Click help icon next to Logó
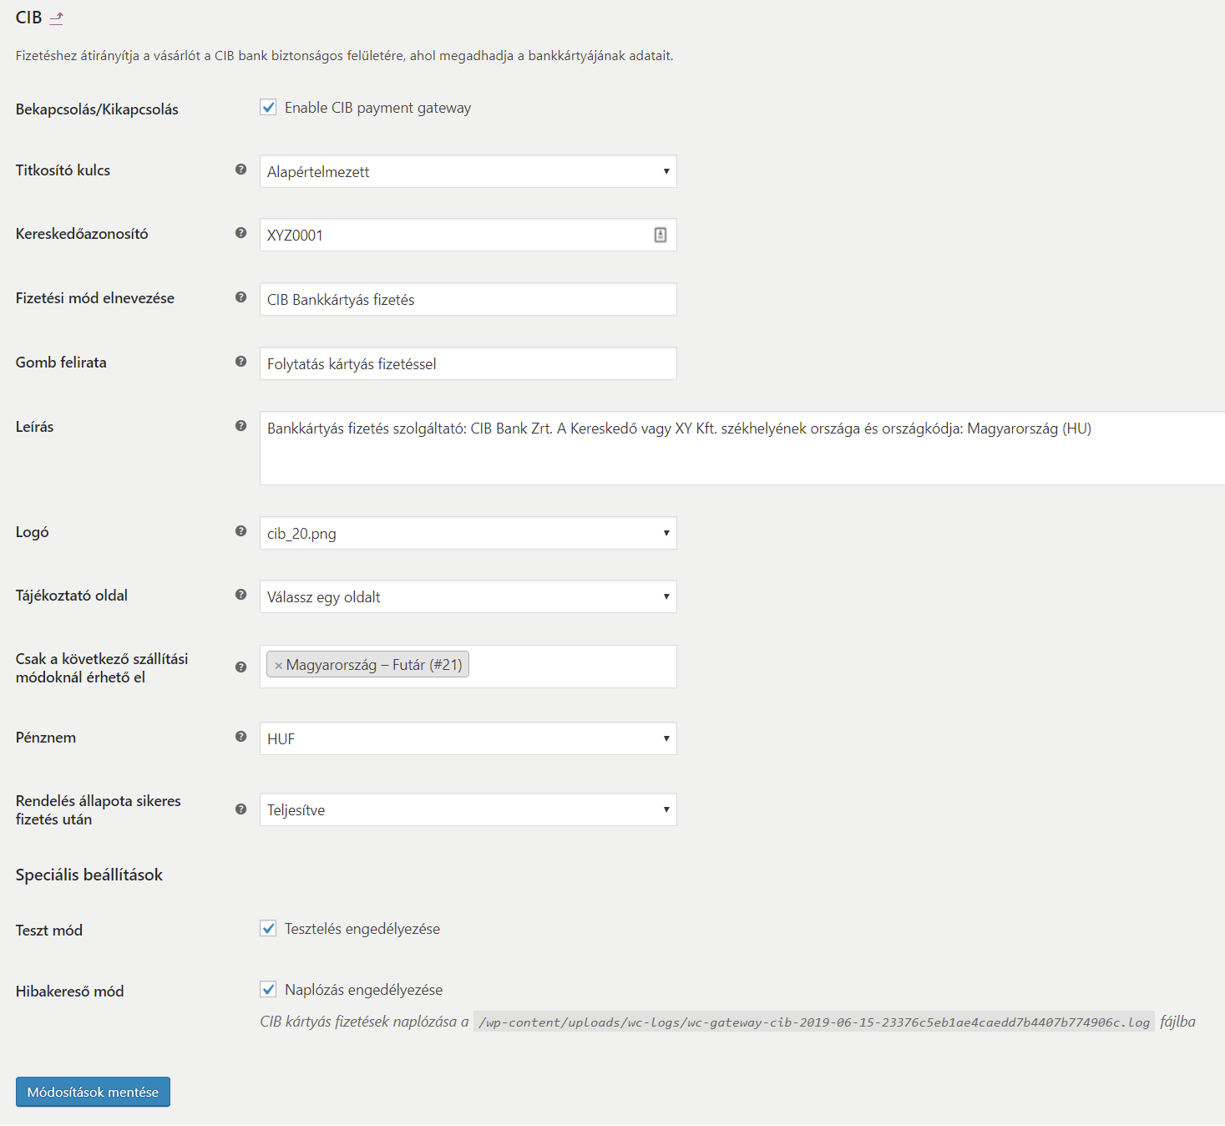 [240, 531]
